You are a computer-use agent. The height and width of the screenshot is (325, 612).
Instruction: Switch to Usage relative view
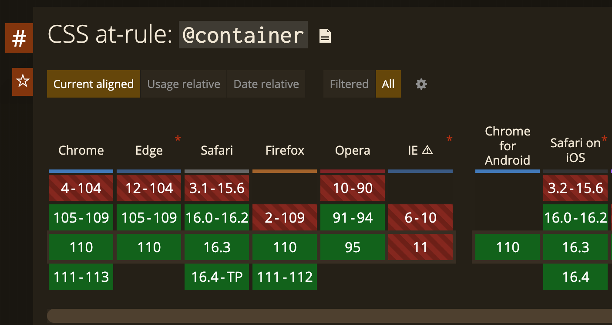click(x=184, y=84)
